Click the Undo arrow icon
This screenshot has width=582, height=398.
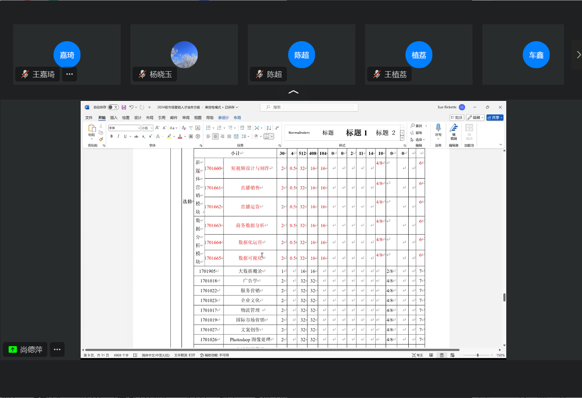[131, 107]
